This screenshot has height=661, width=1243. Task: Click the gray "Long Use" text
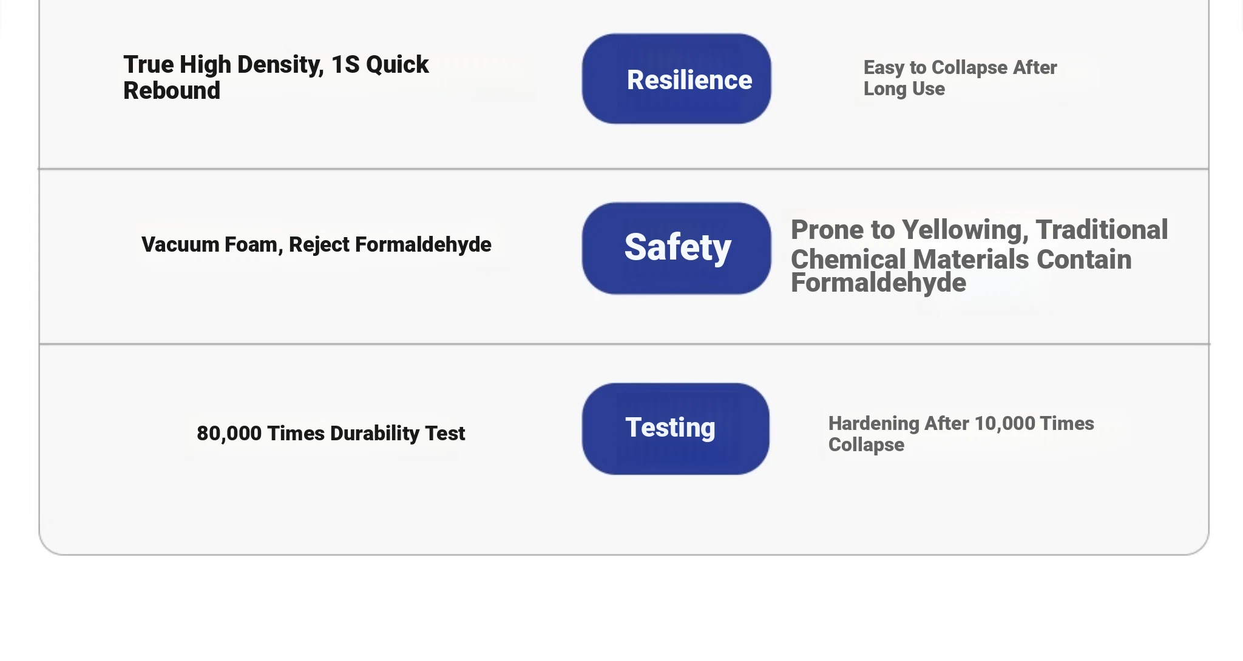[x=904, y=89]
